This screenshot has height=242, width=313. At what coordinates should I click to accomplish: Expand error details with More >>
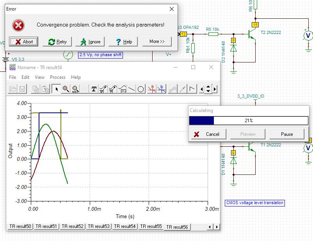157,41
